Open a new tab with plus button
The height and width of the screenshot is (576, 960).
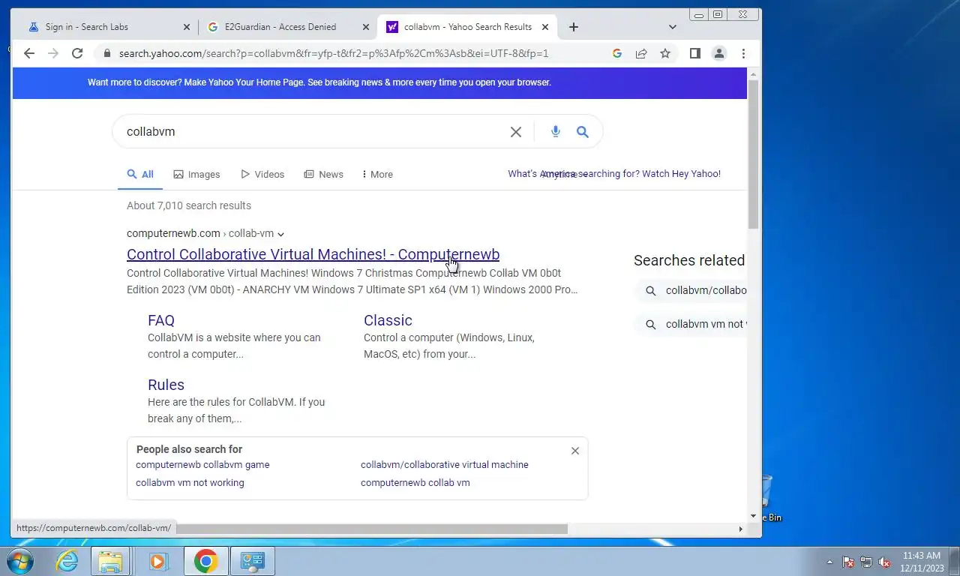[574, 27]
